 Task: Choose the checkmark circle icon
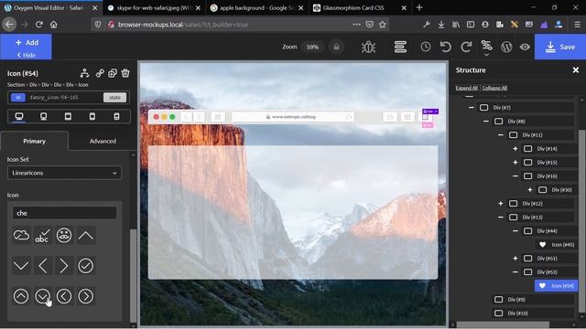(x=86, y=266)
